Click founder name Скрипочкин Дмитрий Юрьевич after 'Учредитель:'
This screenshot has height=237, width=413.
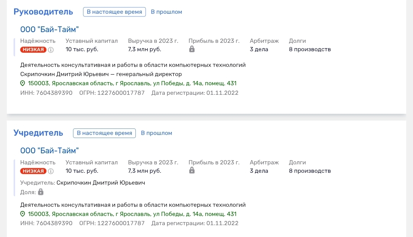click(101, 183)
